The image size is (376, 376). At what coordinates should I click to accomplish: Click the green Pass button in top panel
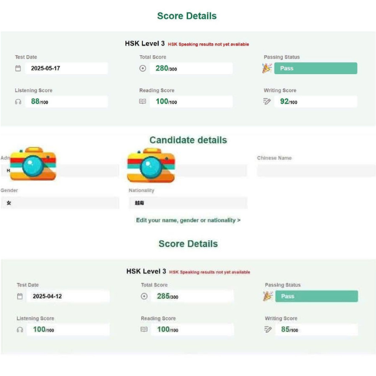point(316,68)
